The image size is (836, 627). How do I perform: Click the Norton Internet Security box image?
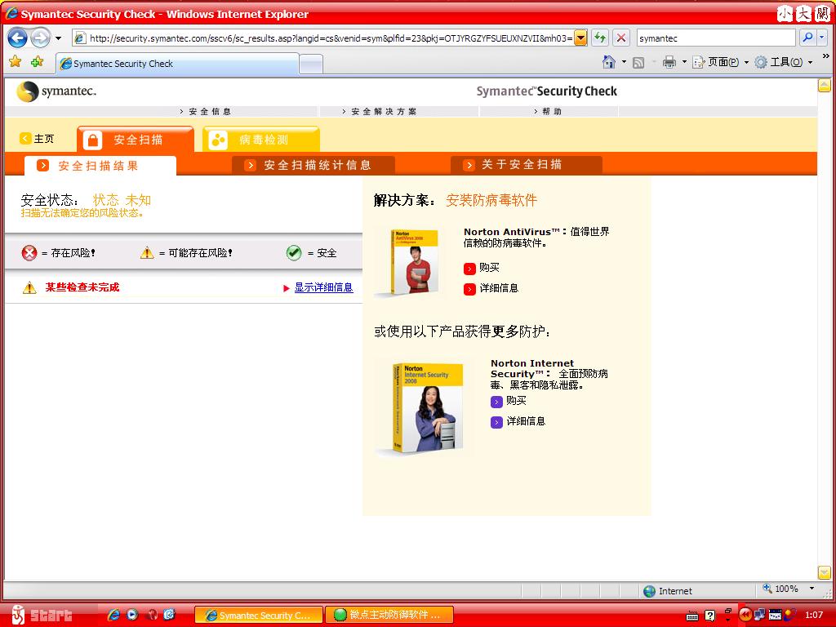[x=425, y=408]
